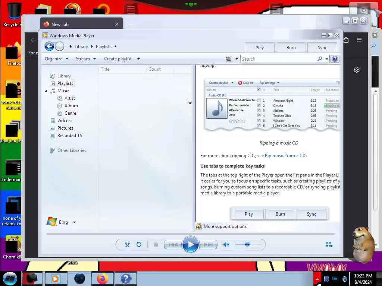
Task: Click the blue Back arrow in Media Player
Action: click(x=49, y=46)
